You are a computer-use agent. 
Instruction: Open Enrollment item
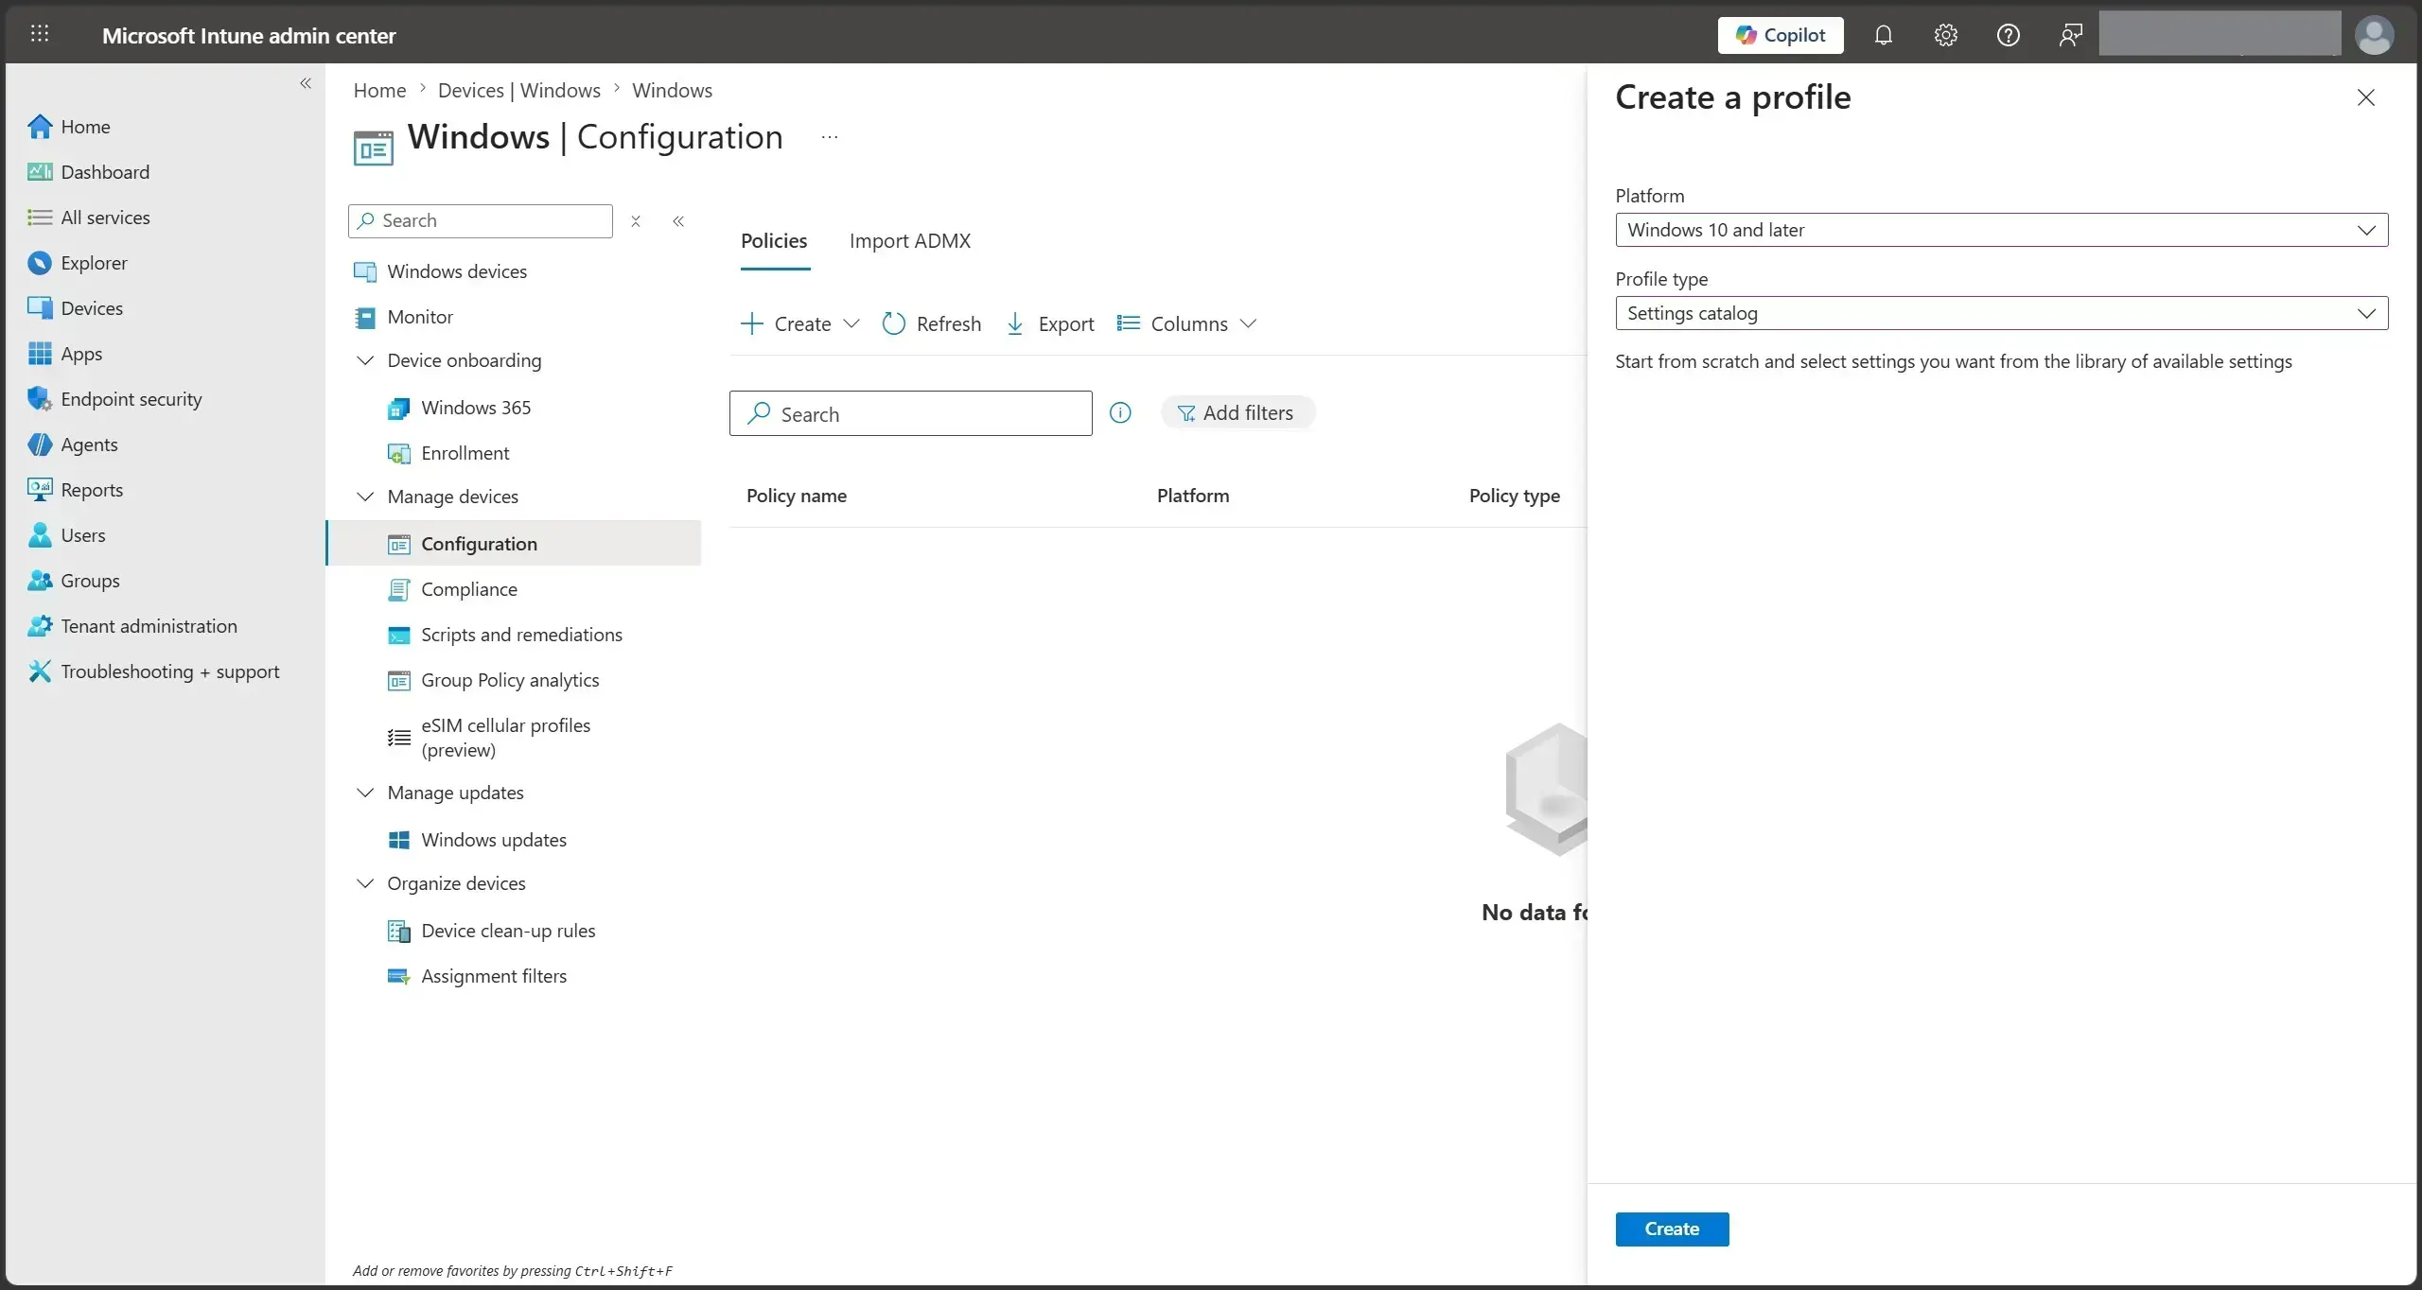[x=465, y=453]
